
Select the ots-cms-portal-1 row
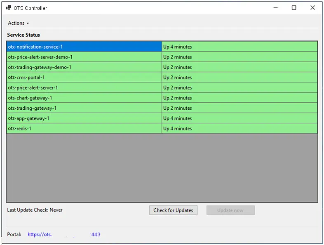point(26,78)
